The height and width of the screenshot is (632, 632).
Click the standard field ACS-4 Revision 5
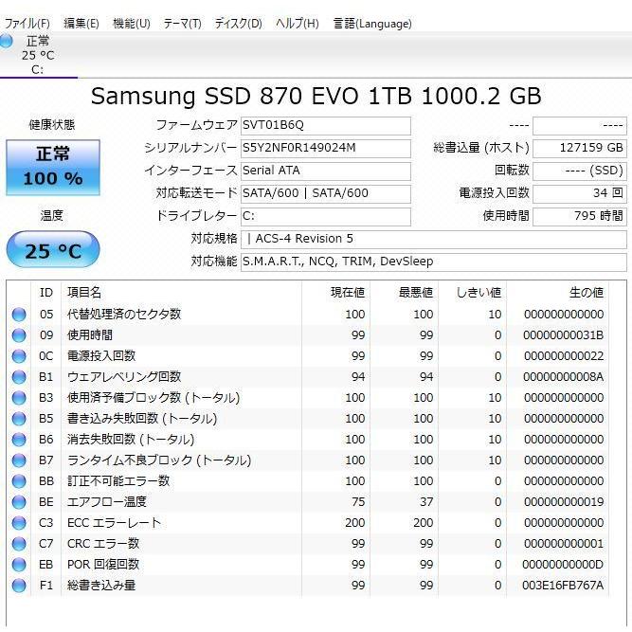click(x=434, y=240)
